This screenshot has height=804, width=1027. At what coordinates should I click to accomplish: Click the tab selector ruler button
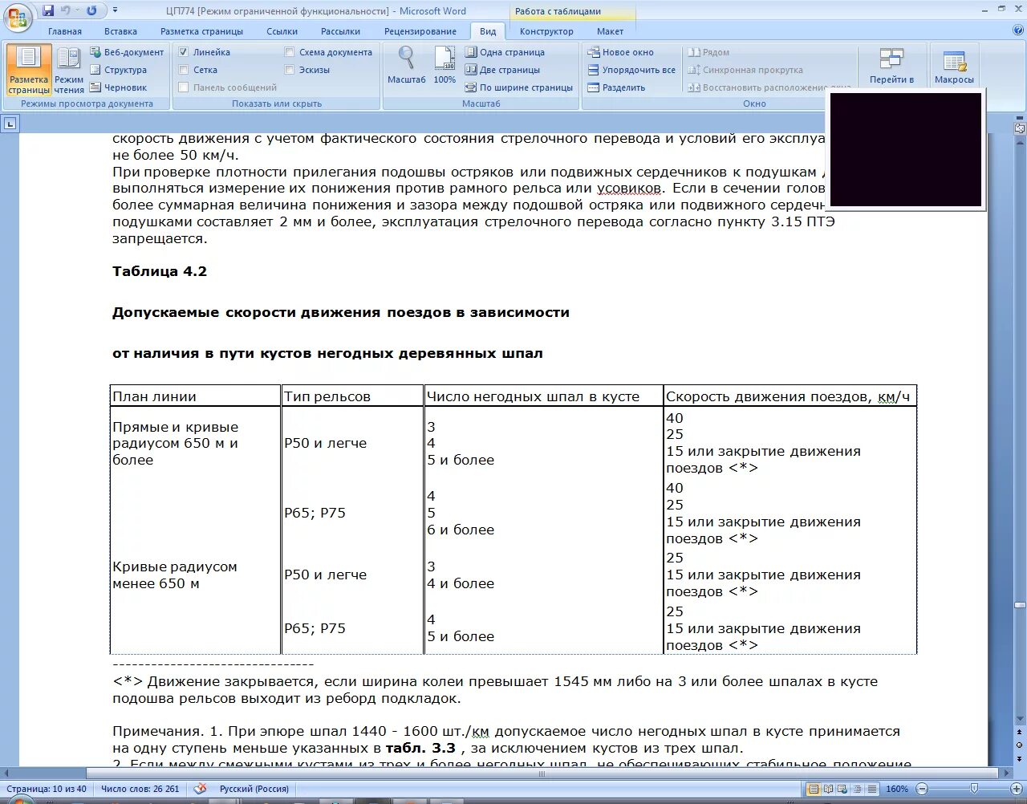click(x=10, y=124)
